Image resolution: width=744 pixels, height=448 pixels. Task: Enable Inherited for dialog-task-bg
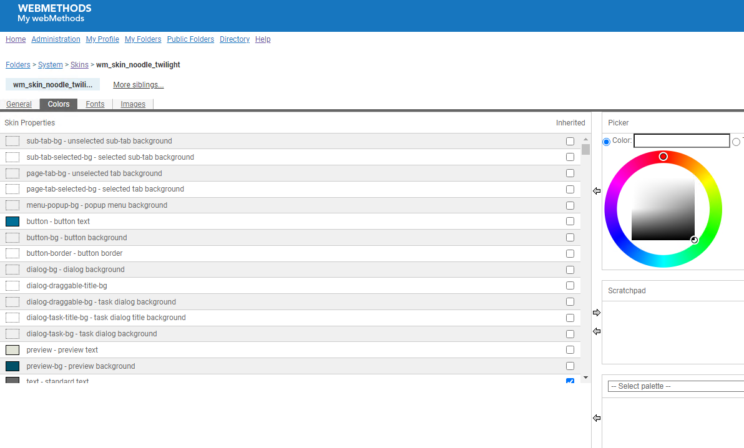coord(570,334)
